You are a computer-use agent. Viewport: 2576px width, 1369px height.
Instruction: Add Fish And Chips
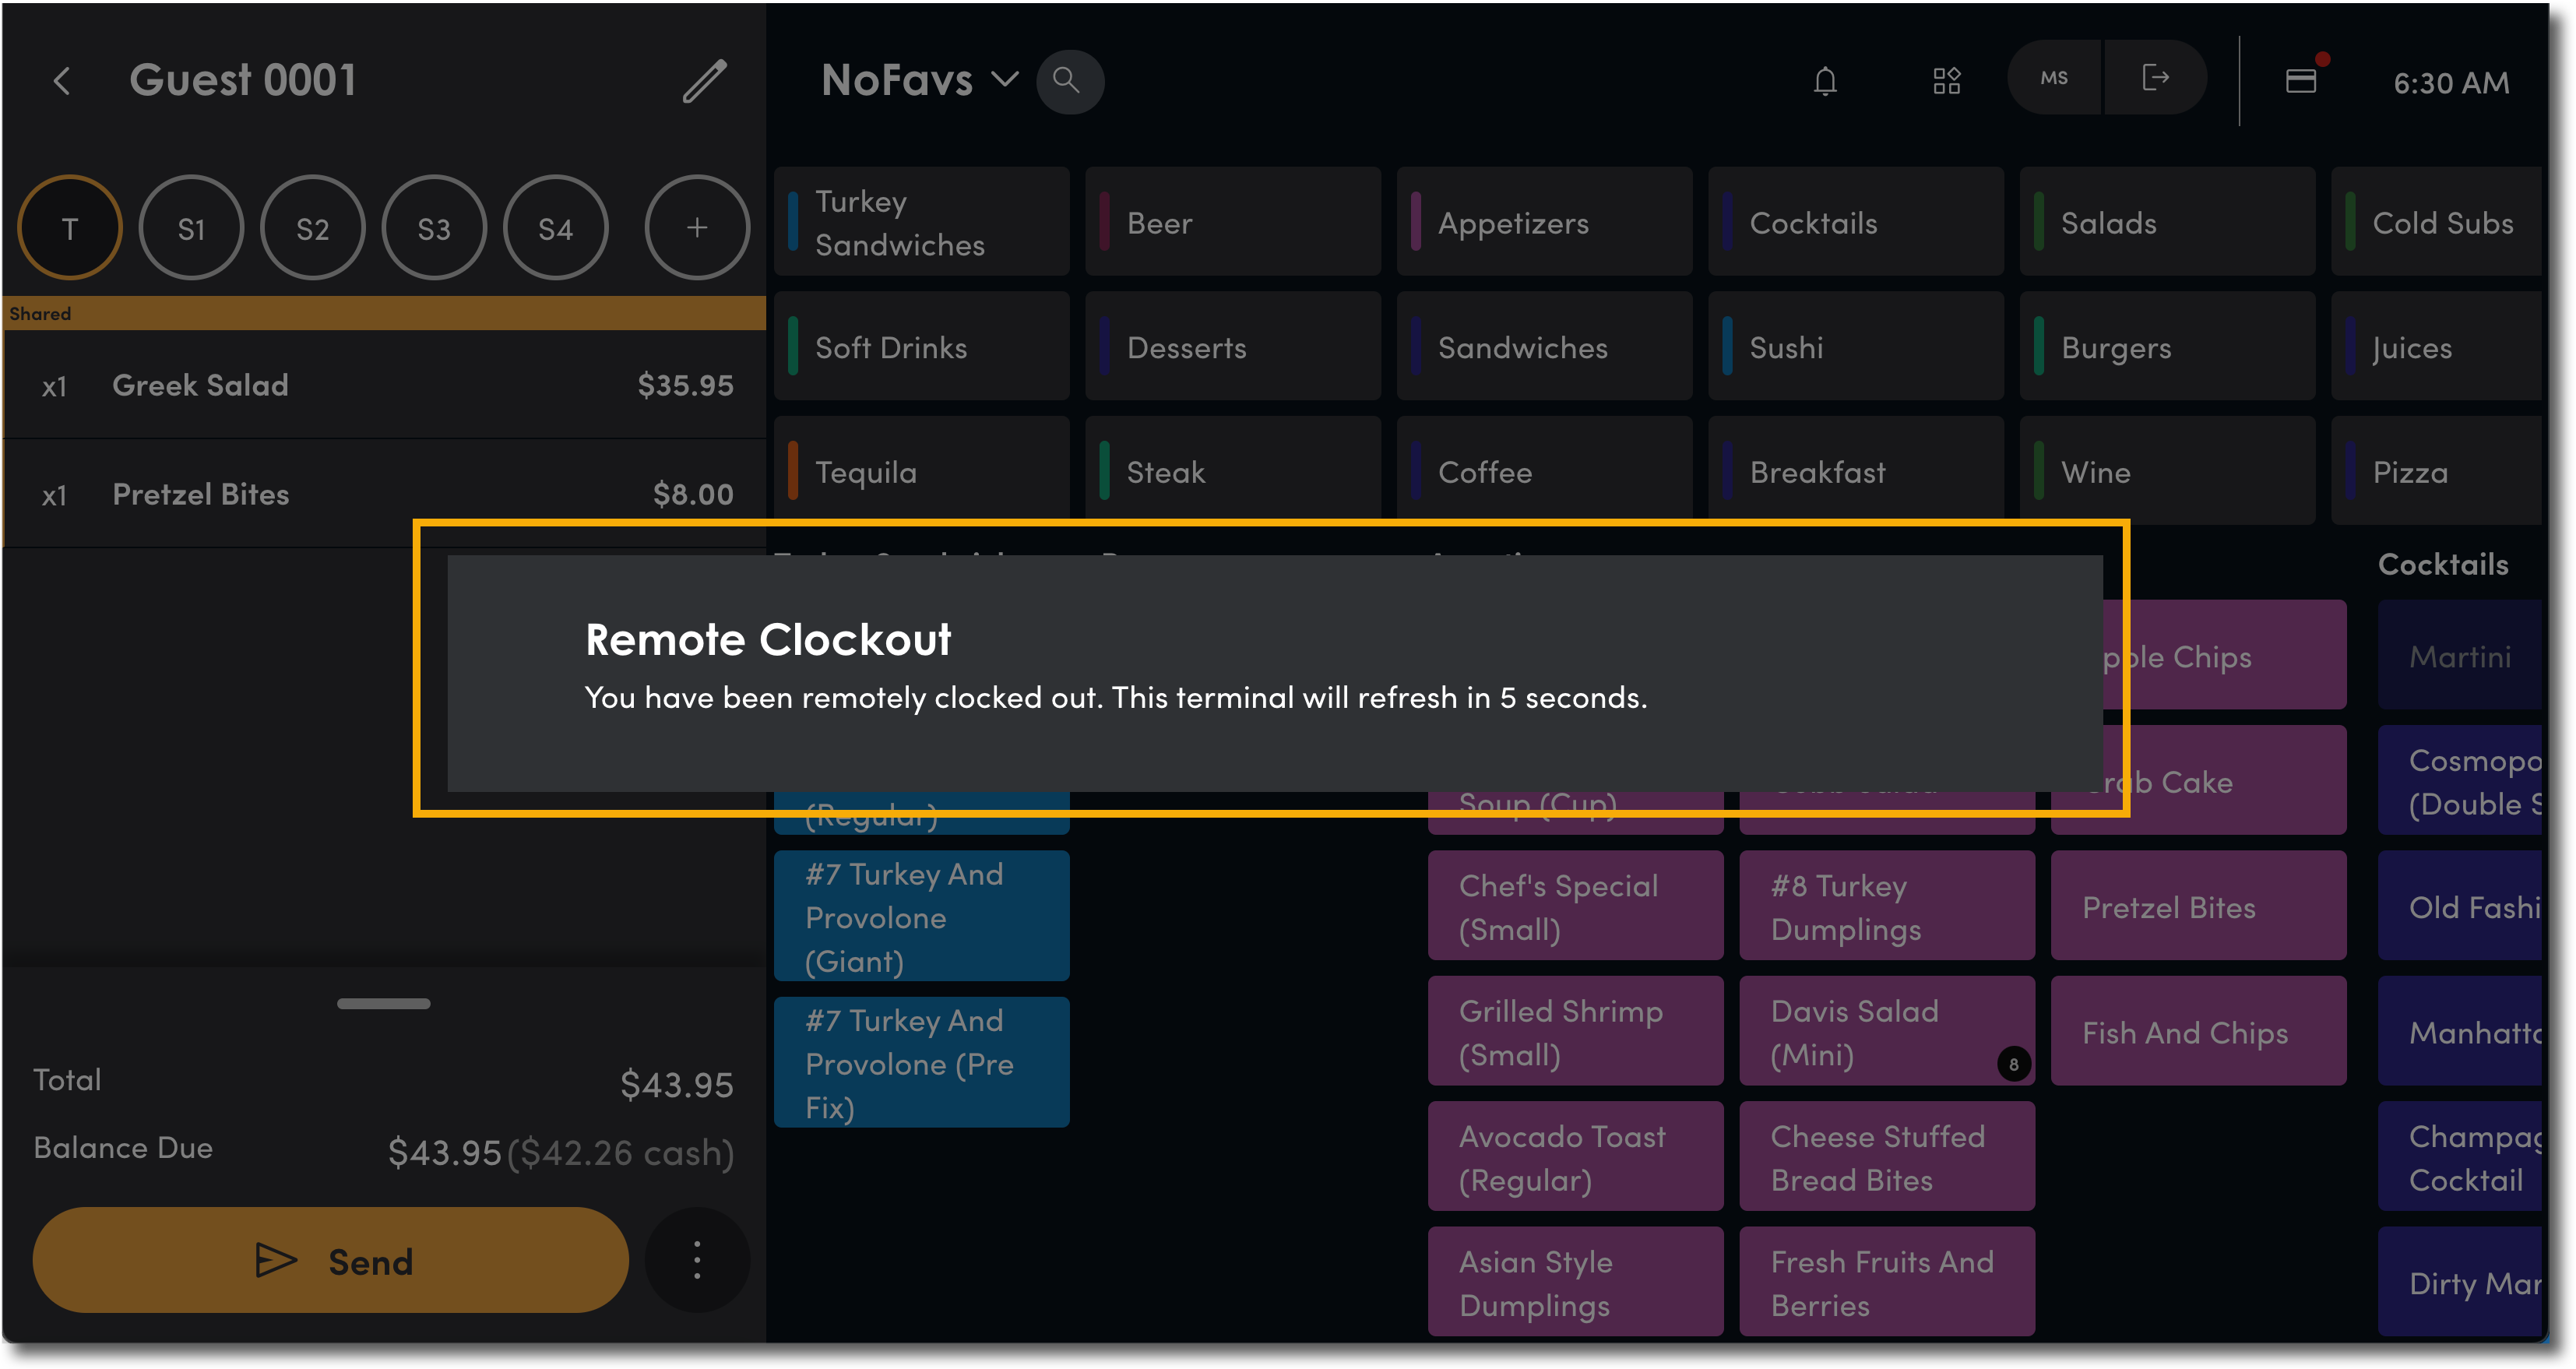click(2198, 1031)
